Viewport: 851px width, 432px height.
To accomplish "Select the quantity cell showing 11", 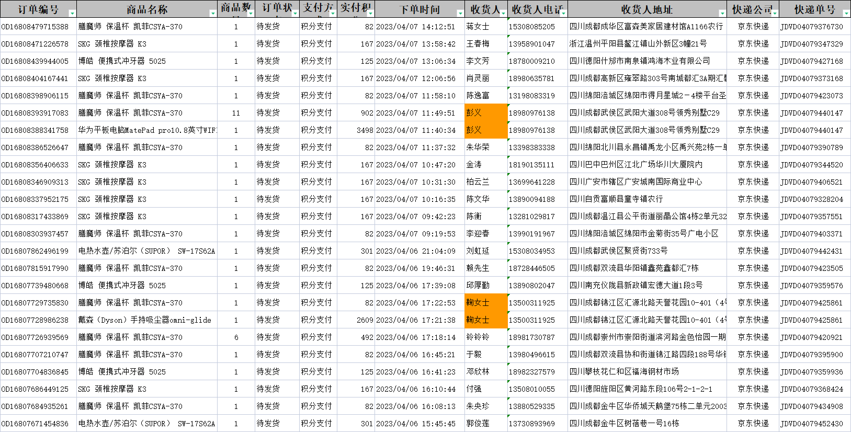I will click(236, 112).
